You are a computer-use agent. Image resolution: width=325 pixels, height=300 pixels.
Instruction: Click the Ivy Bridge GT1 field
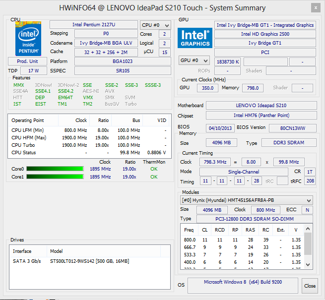265,43
